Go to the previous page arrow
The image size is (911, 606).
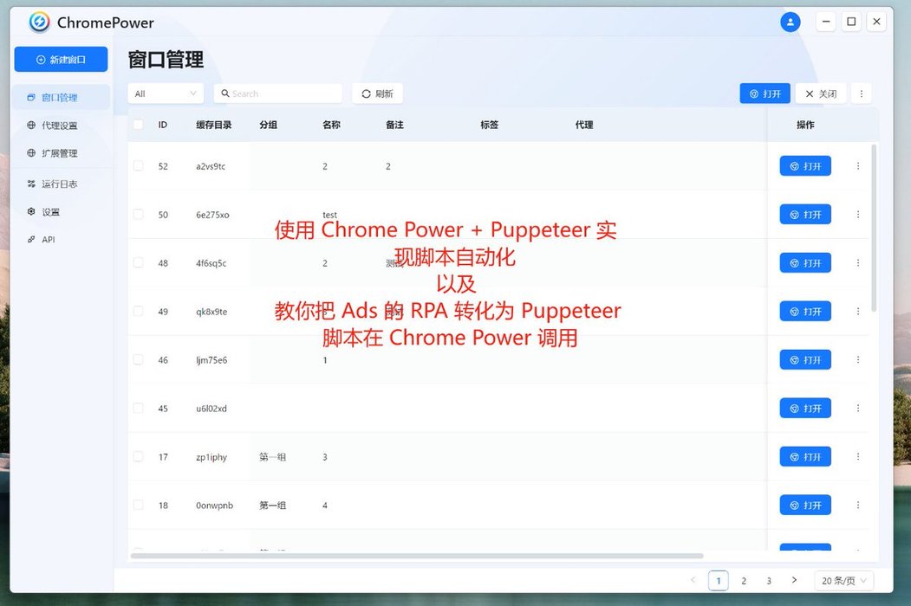point(693,580)
